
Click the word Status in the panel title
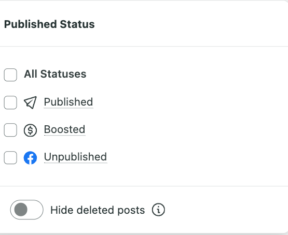click(x=77, y=24)
